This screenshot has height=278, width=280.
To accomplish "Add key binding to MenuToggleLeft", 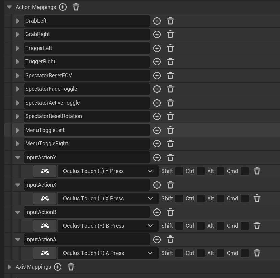I will coord(157,130).
